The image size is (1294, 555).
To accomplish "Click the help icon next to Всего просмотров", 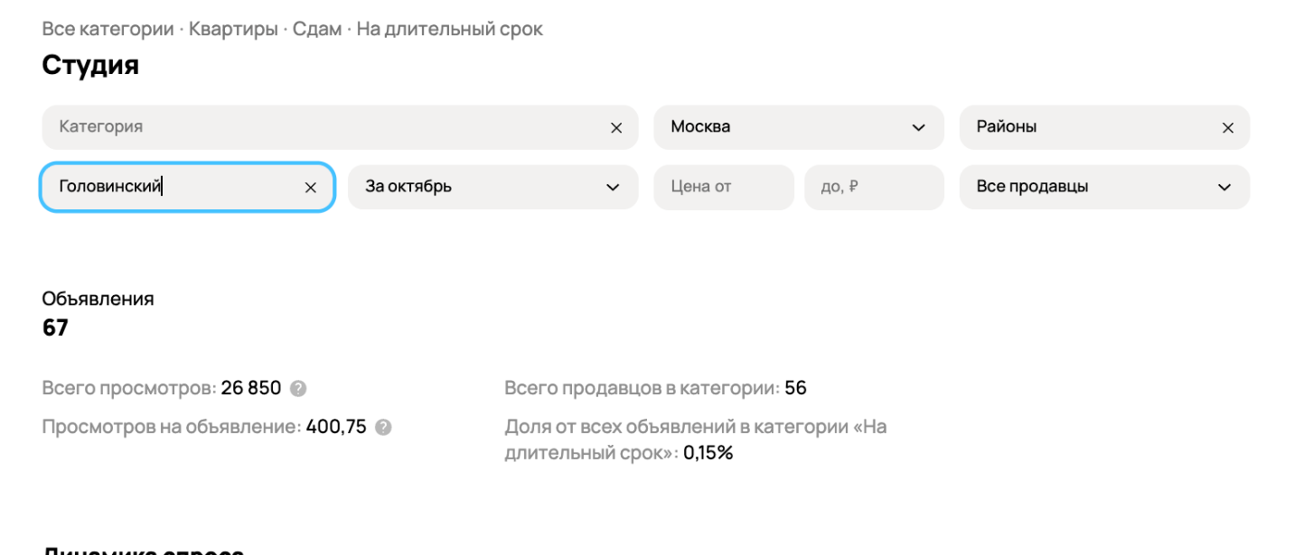I will pos(298,389).
